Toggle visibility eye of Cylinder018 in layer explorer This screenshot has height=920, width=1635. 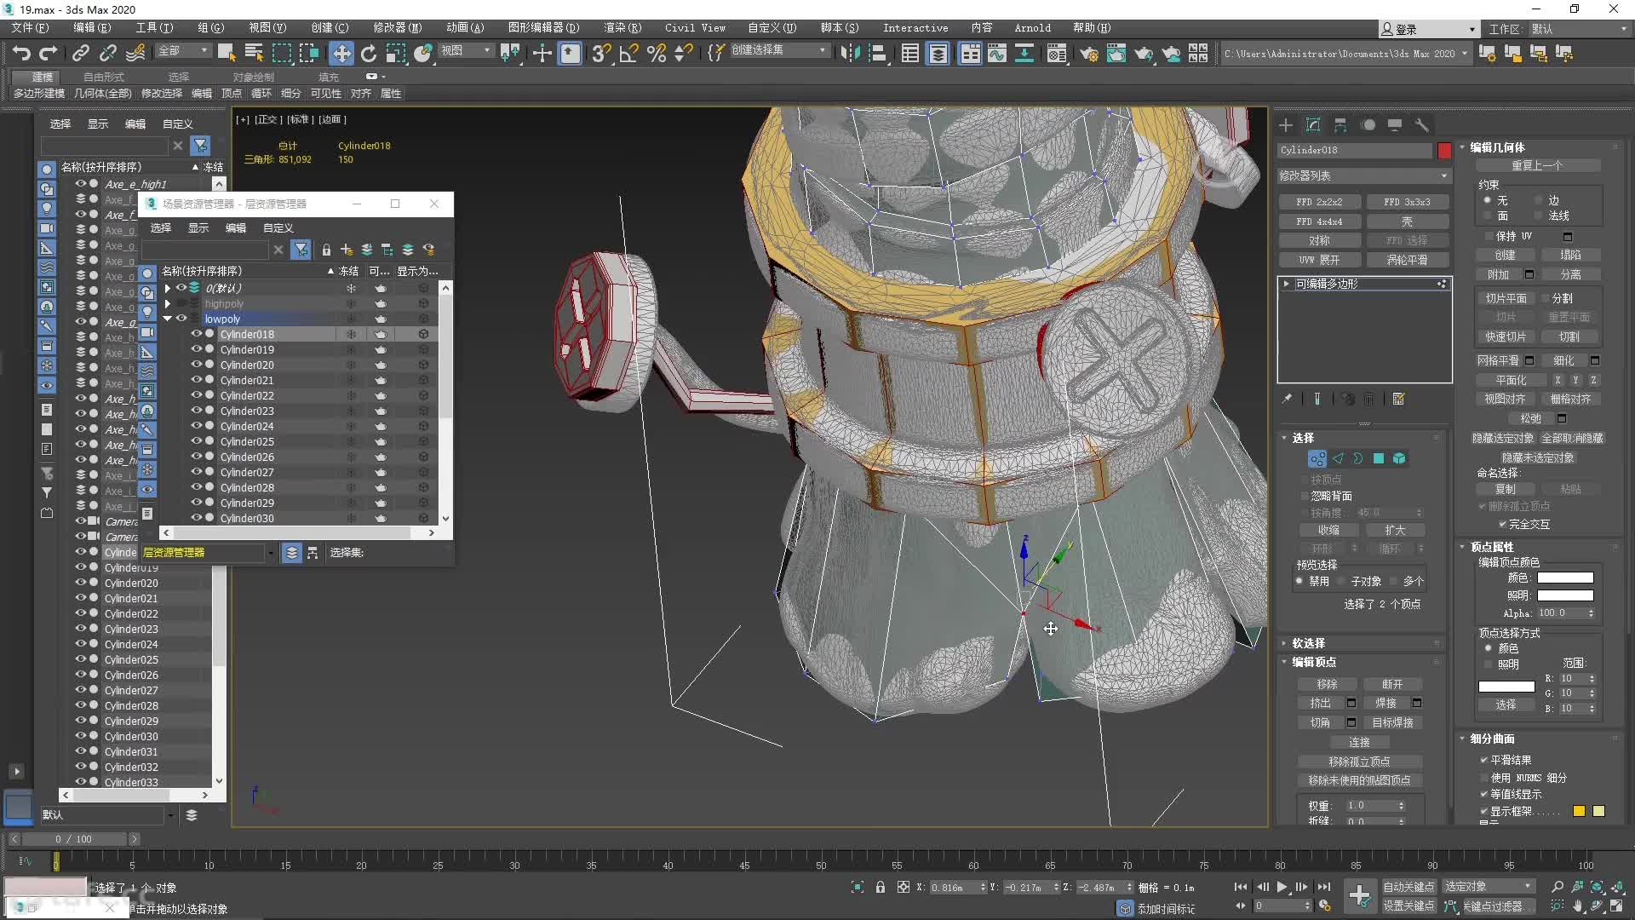[196, 334]
